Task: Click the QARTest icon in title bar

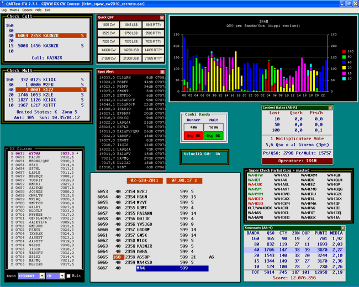Action: pos(3,3)
